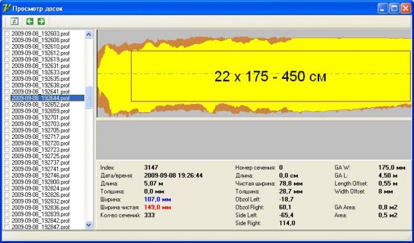Tick checkbox for 2009-09-08_192619.prof
This screenshot has height=243, width=414.
(7, 59)
